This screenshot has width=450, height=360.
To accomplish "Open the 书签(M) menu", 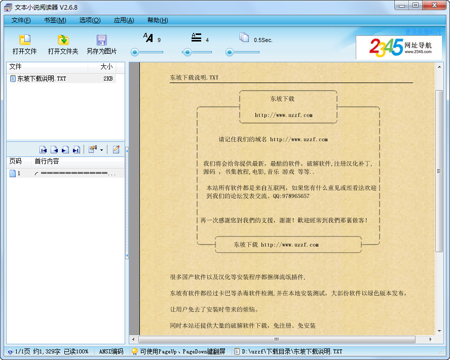I will tap(55, 20).
